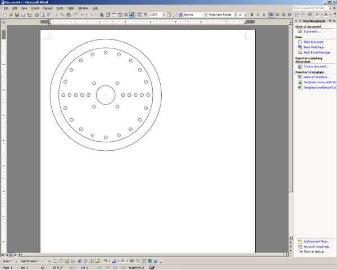Run Spelling and Grammar check icon

pyautogui.click(x=49, y=15)
